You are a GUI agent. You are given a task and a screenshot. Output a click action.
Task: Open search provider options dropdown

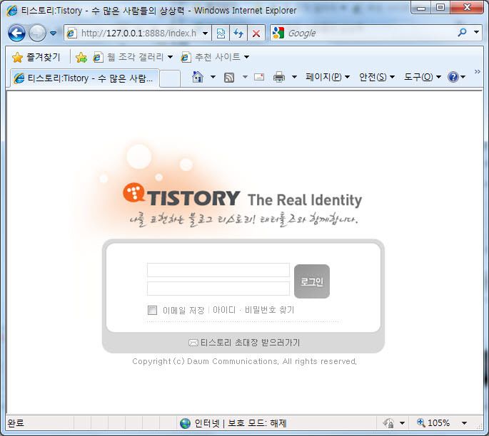point(476,32)
